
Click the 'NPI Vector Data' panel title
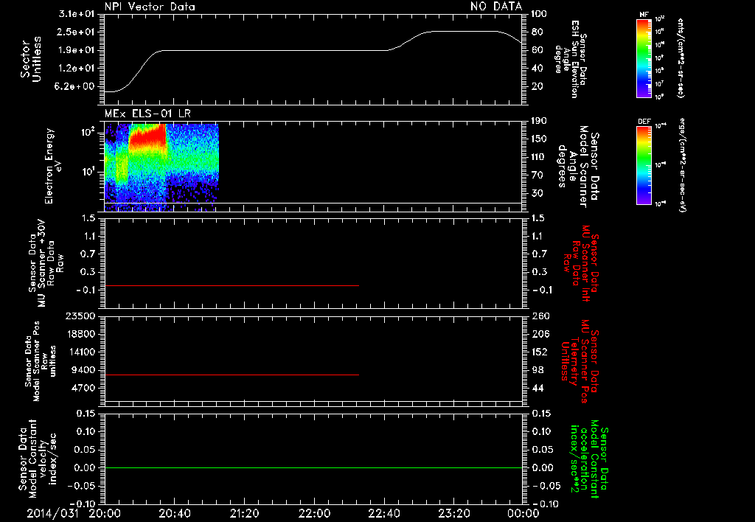coord(150,7)
